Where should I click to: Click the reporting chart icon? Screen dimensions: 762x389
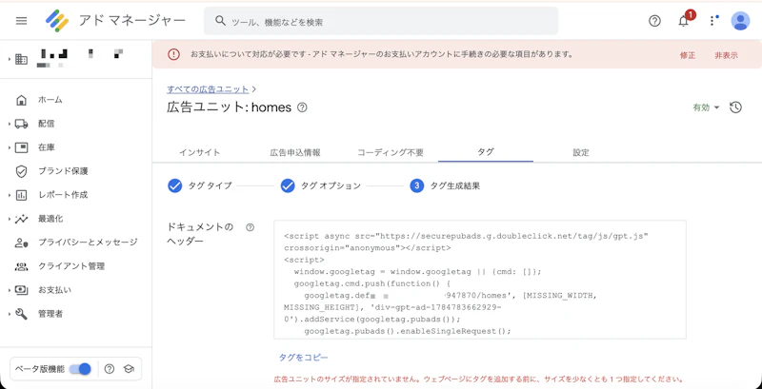pos(21,195)
